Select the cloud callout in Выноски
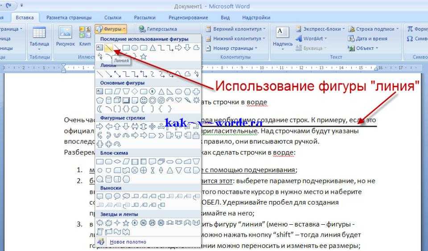The image size is (428, 251). coord(126,196)
